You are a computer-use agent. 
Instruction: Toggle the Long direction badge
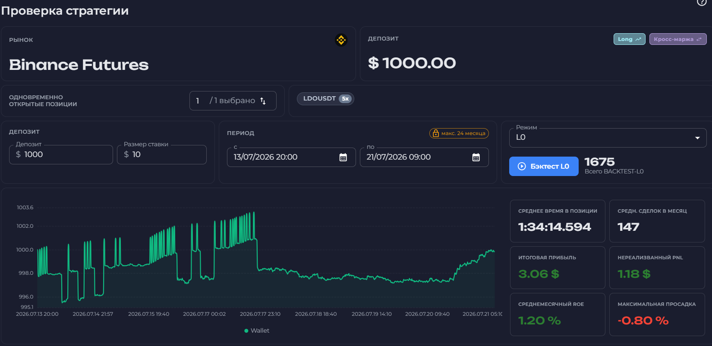tap(629, 39)
